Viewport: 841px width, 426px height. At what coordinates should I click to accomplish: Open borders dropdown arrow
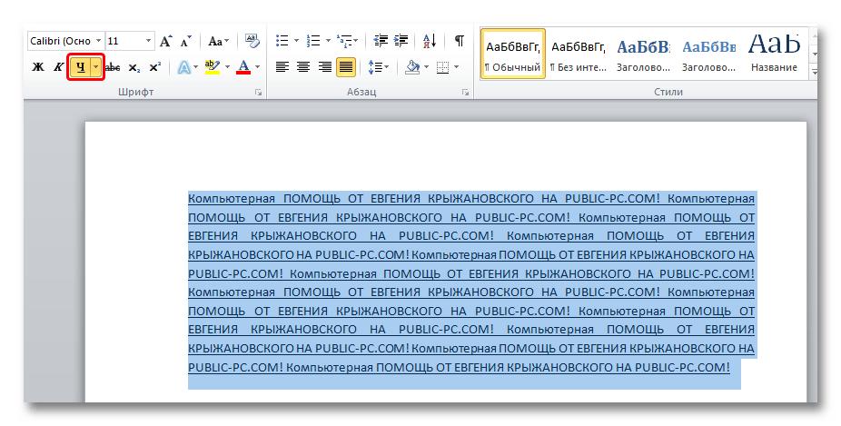pyautogui.click(x=457, y=67)
